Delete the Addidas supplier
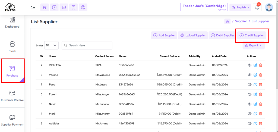This screenshot has height=132, width=278. click(260, 124)
